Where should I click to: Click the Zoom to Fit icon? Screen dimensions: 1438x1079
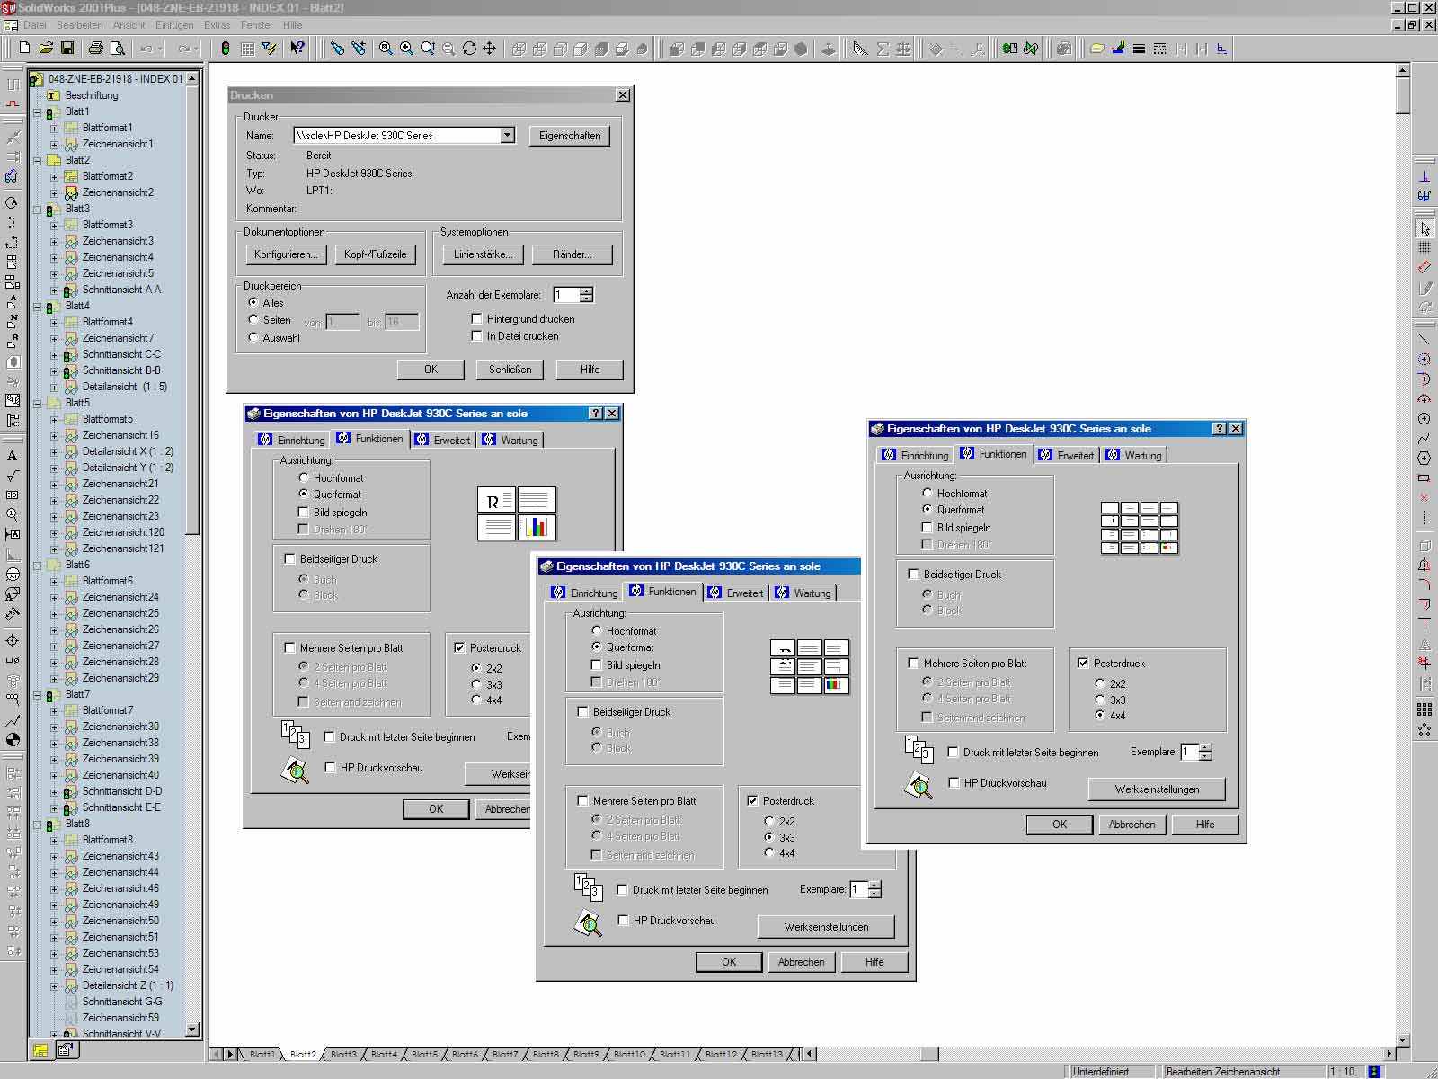tap(386, 49)
